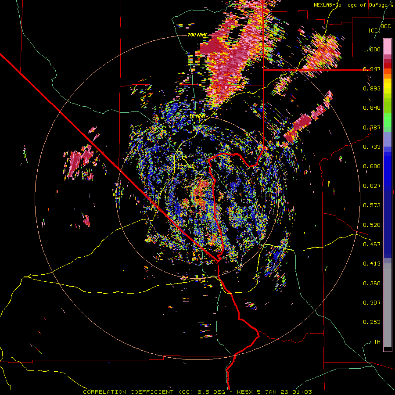Click the 0.840 scale value

coord(372,108)
